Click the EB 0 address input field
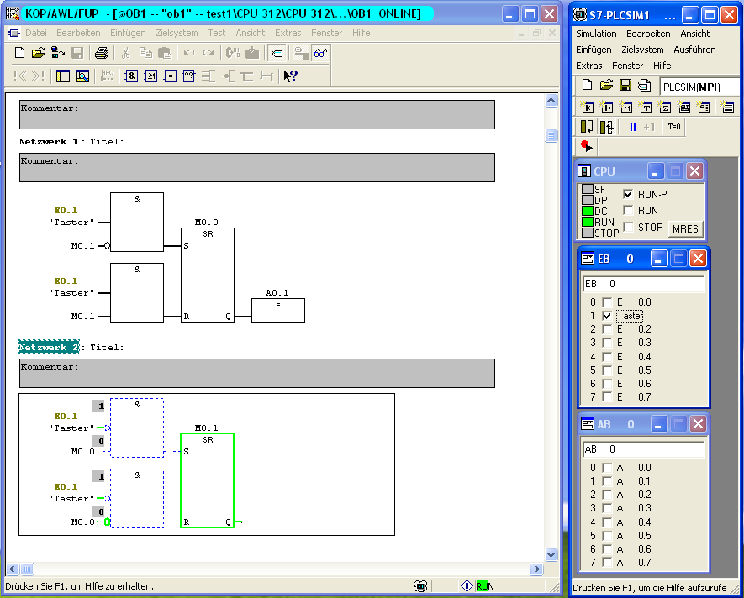The height and width of the screenshot is (598, 744). click(643, 284)
